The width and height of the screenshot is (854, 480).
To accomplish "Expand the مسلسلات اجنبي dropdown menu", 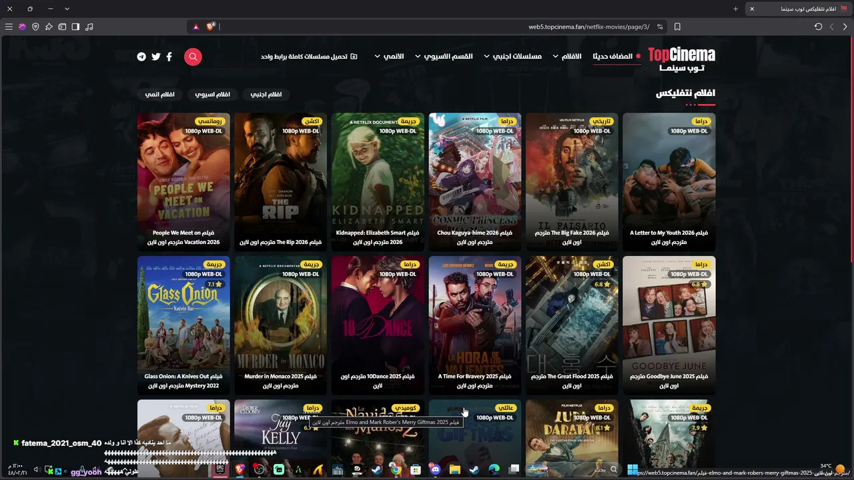I will coord(512,57).
